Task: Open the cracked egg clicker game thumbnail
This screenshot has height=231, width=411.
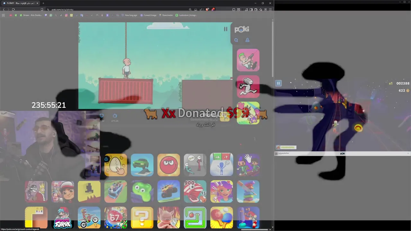Action: 116,165
